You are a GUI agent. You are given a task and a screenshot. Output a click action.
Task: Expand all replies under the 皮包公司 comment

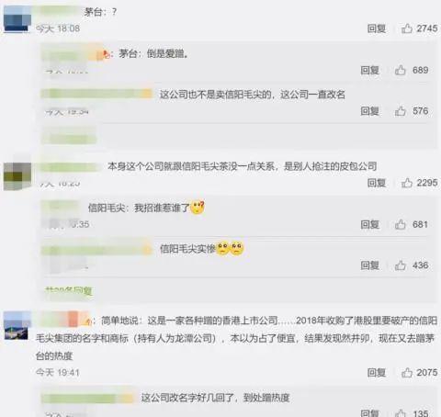[x=69, y=290]
